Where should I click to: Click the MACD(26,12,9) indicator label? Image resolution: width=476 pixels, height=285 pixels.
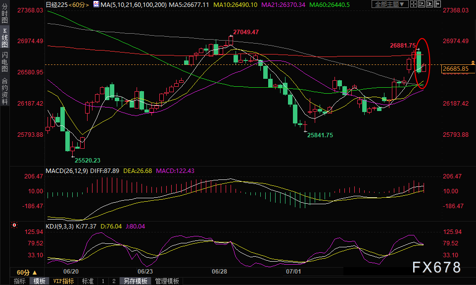click(x=67, y=171)
